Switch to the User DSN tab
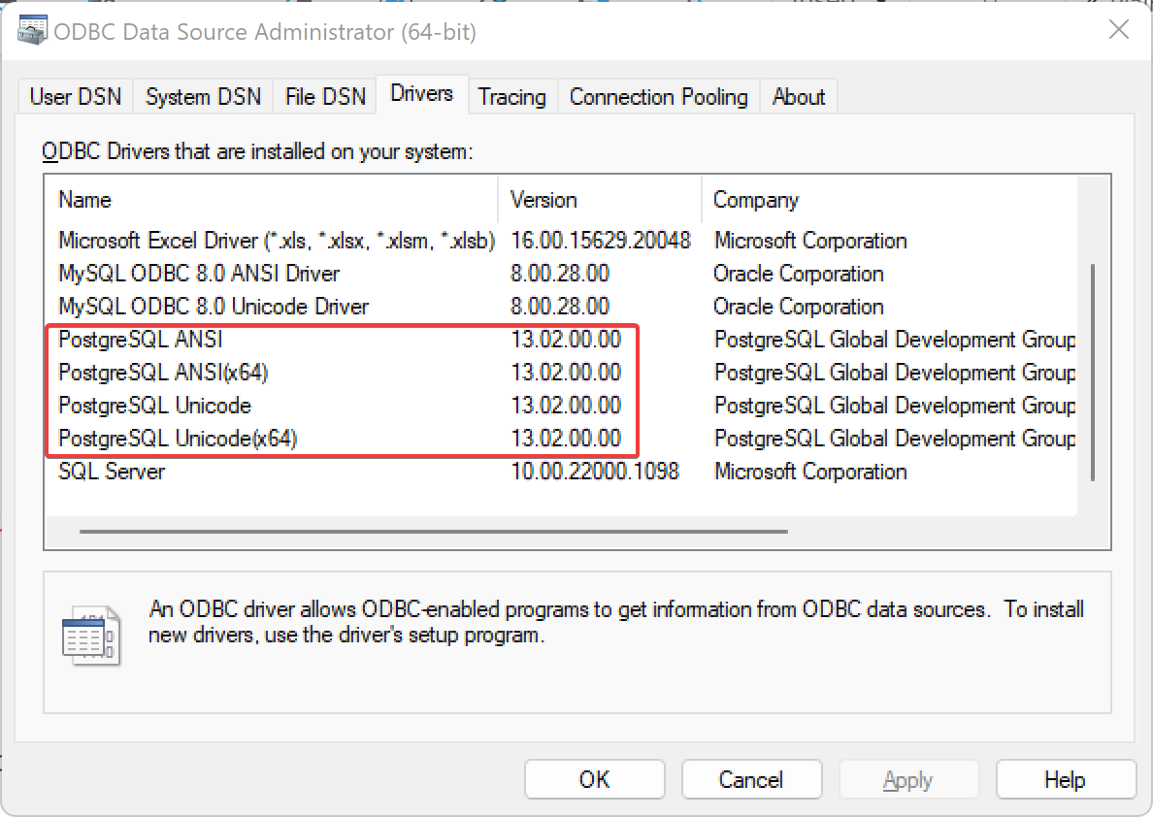Image resolution: width=1153 pixels, height=817 pixels. [75, 97]
